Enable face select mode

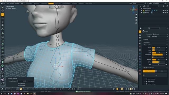point(21,89)
